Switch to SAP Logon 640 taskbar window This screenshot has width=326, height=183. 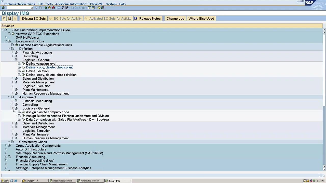click(35, 181)
